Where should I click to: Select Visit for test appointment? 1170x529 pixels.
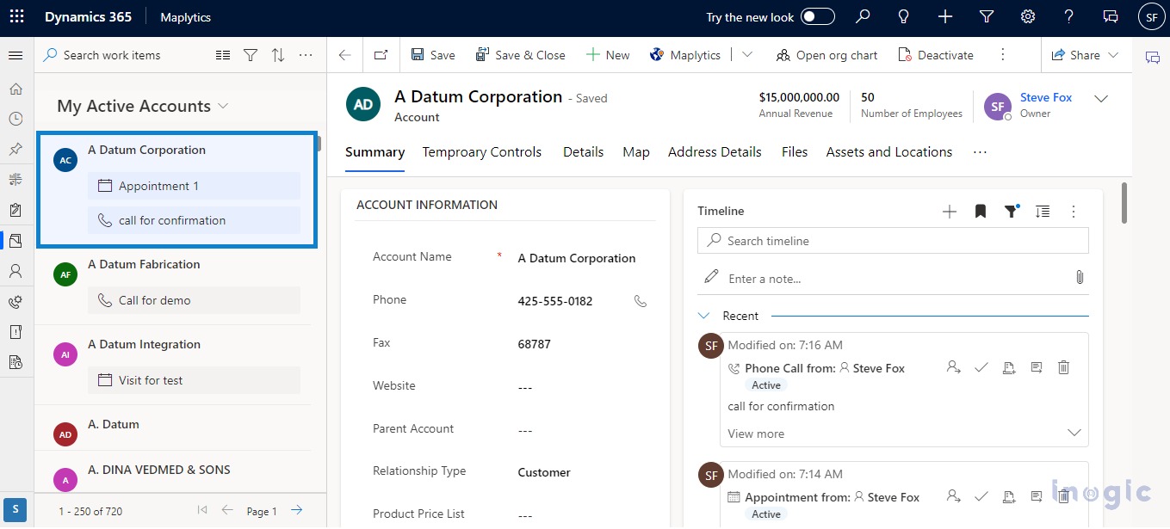(194, 380)
